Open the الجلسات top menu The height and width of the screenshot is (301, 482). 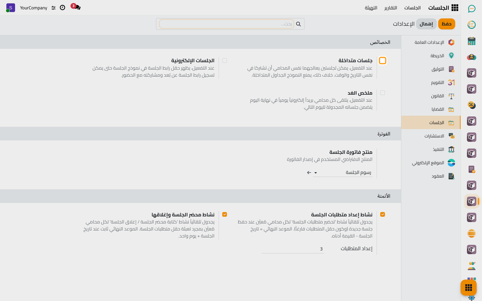412,8
